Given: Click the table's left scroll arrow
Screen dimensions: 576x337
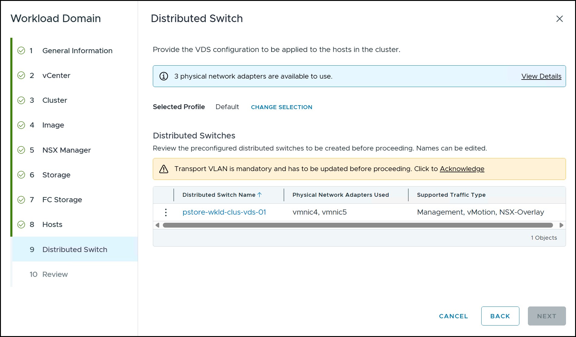Looking at the screenshot, I should 157,225.
